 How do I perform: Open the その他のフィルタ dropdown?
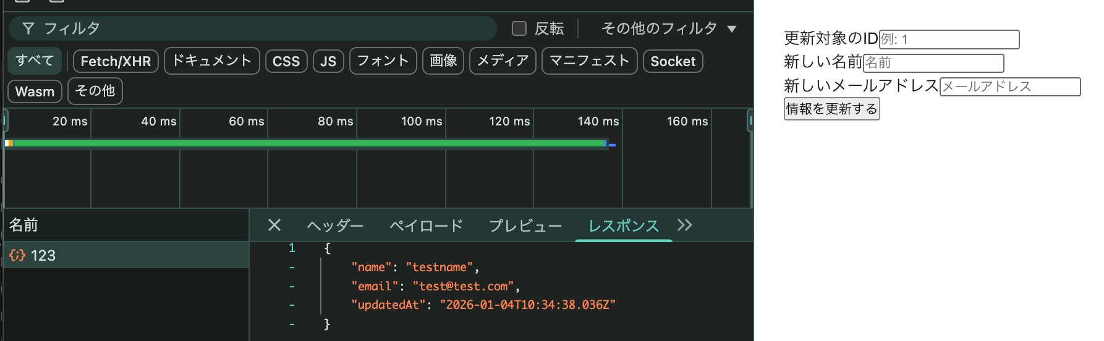(669, 28)
